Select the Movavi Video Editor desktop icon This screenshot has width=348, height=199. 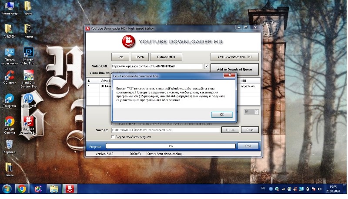[28, 56]
